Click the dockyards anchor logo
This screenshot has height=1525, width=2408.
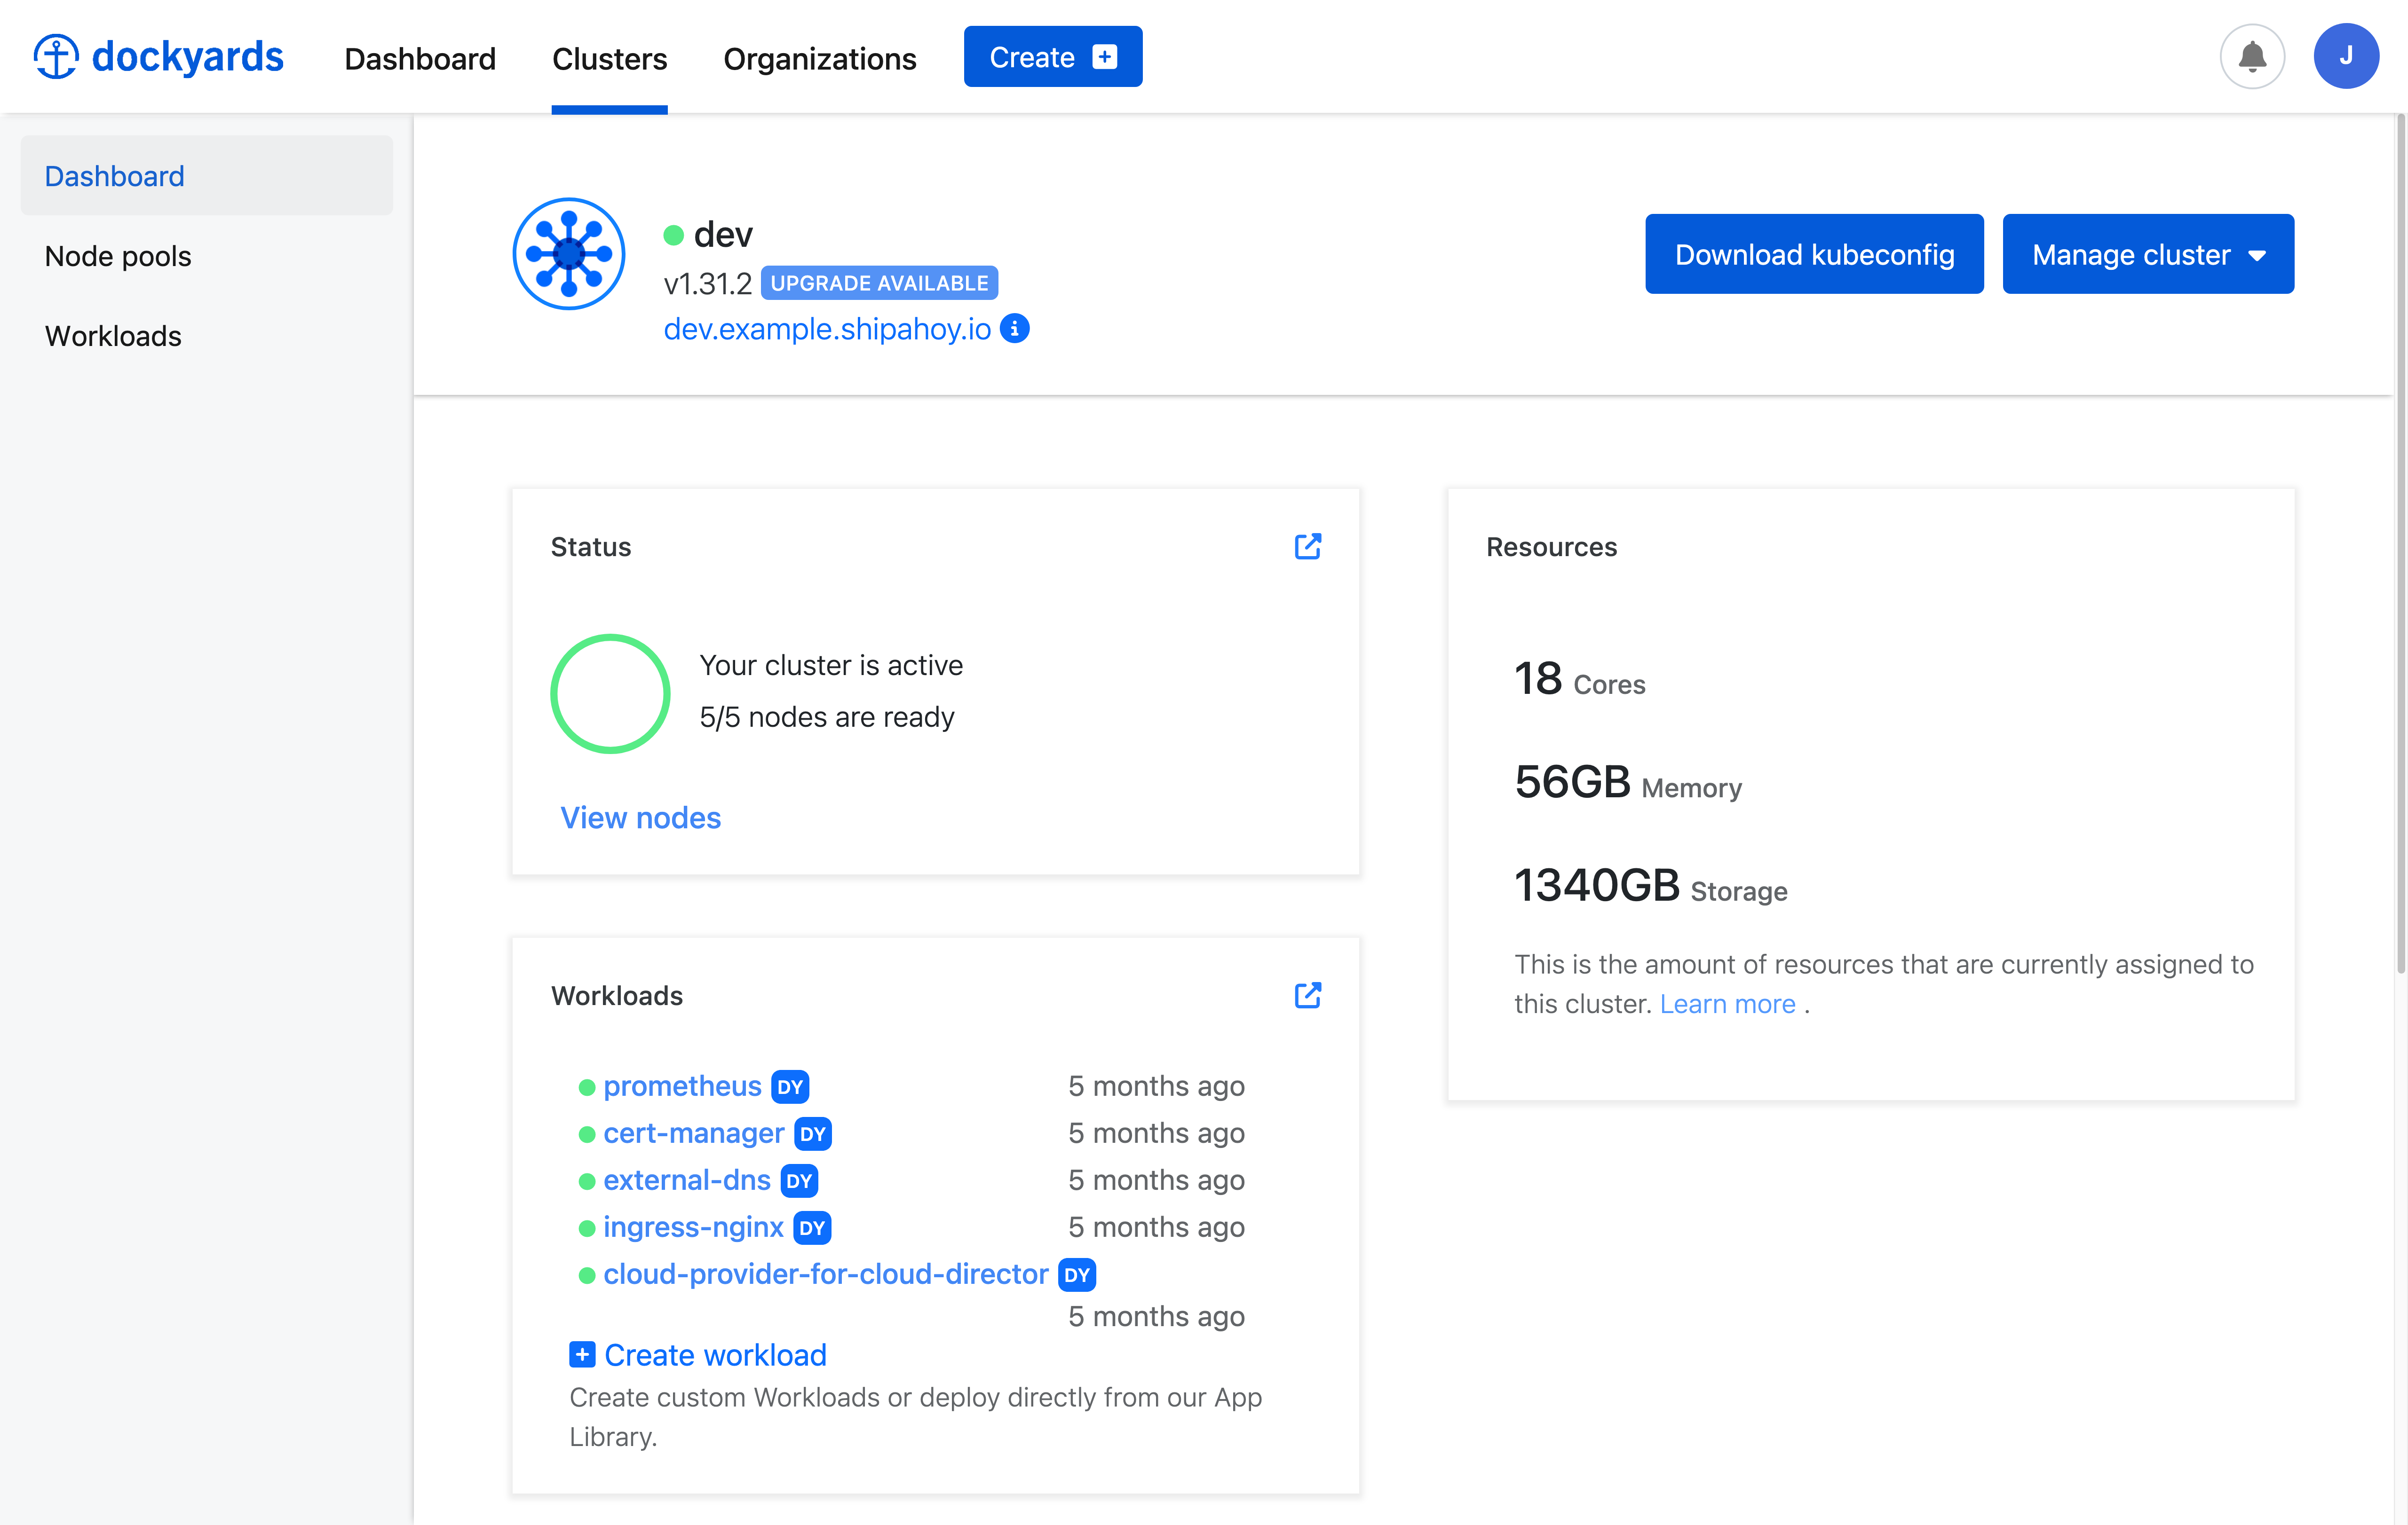point(56,57)
